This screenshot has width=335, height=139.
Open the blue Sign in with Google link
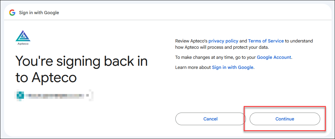pyautogui.click(x=232, y=68)
